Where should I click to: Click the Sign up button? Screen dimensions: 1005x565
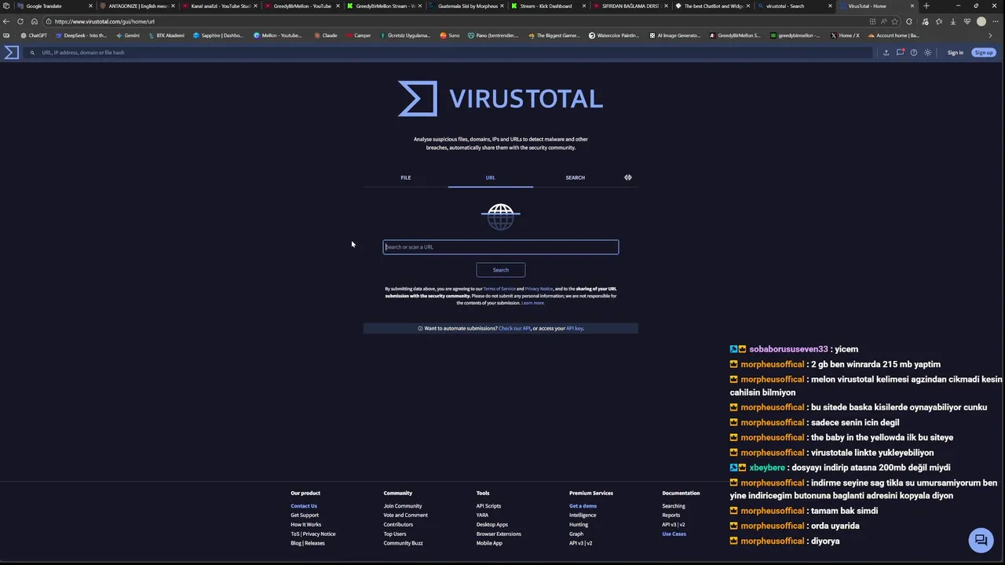[984, 53]
